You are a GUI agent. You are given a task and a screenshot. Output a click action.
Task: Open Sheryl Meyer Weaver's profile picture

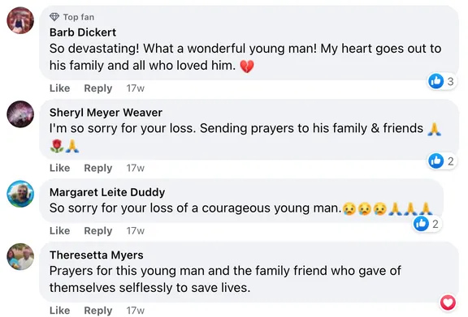(20, 114)
